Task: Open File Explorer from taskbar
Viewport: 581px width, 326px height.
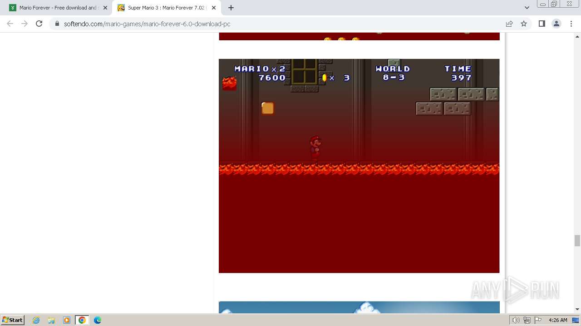Action: coord(51,320)
